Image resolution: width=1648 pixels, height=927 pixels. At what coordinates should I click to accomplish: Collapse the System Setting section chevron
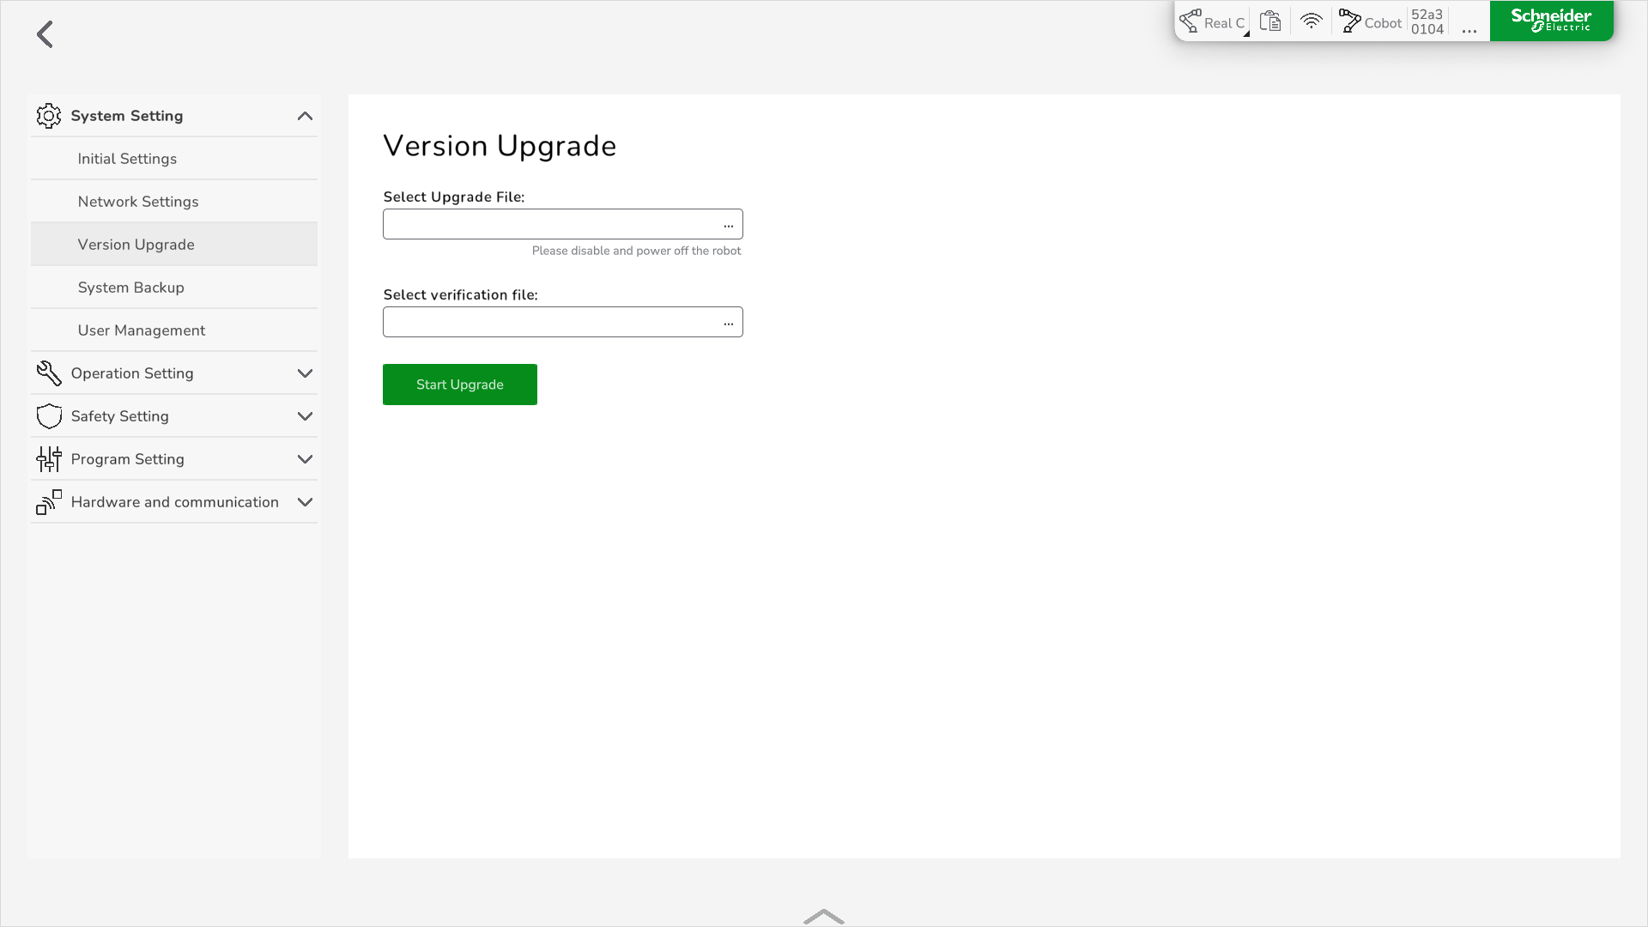[305, 116]
